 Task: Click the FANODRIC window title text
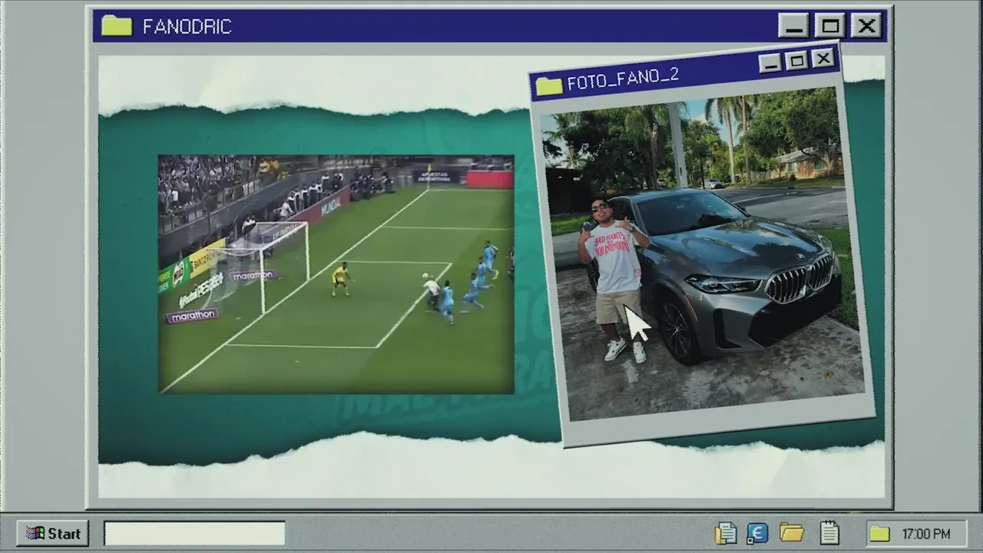coord(187,26)
